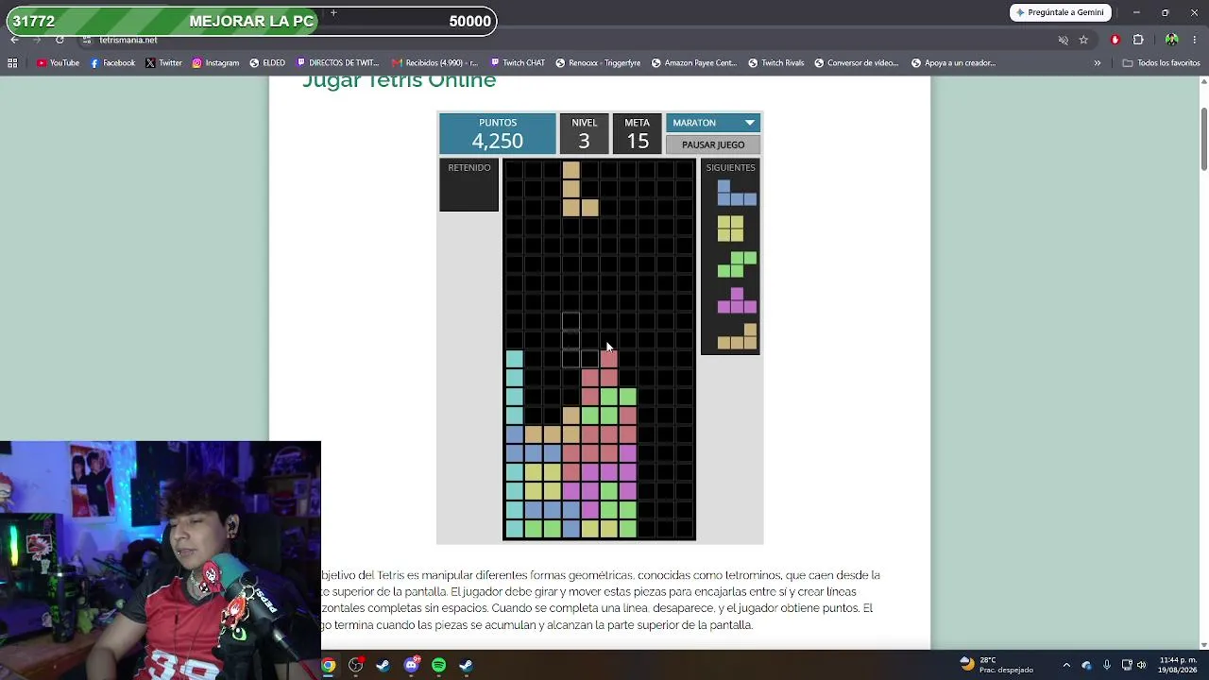The width and height of the screenshot is (1209, 680).
Task: Open new tab with plus button
Action: tap(333, 13)
